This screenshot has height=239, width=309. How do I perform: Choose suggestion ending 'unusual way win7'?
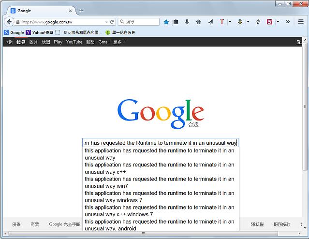point(161,182)
